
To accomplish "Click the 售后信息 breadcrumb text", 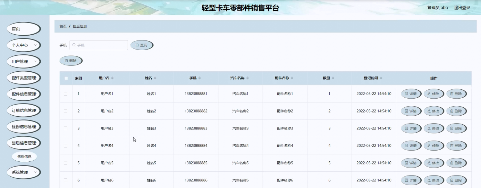I will [x=80, y=26].
